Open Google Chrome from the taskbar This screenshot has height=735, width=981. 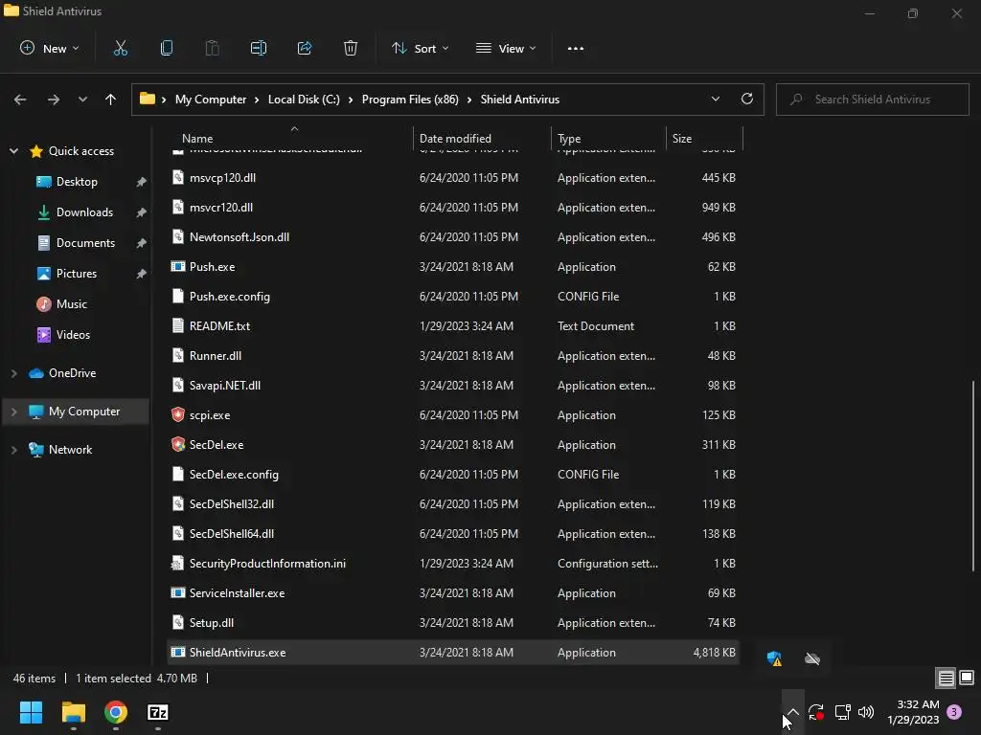[x=116, y=712]
